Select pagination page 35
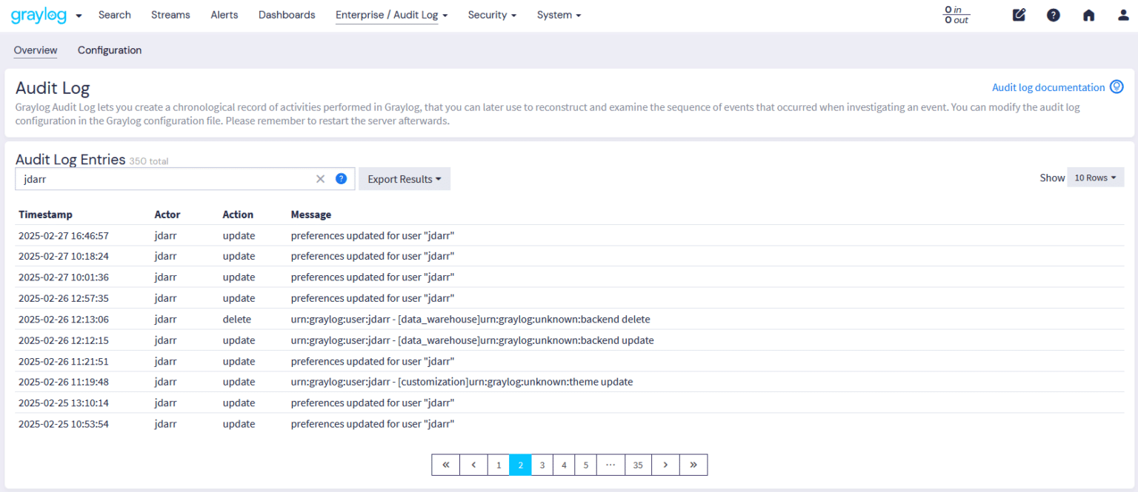Viewport: 1138px width, 492px height. tap(638, 464)
